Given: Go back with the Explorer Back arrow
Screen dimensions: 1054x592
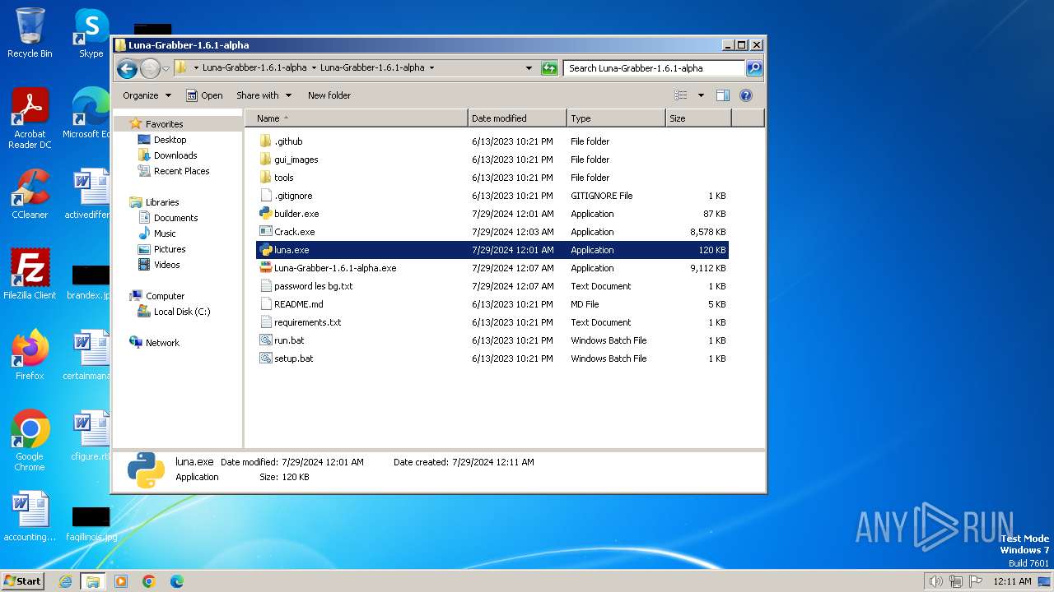Looking at the screenshot, I should coord(127,68).
